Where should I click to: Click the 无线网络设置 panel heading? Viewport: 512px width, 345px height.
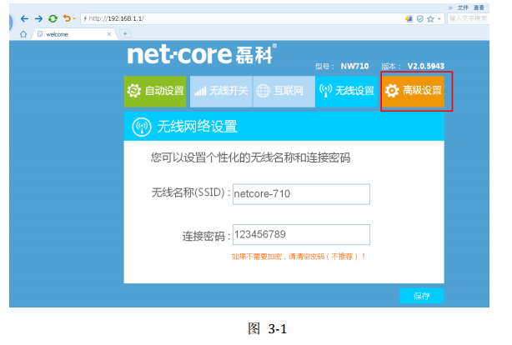[197, 127]
